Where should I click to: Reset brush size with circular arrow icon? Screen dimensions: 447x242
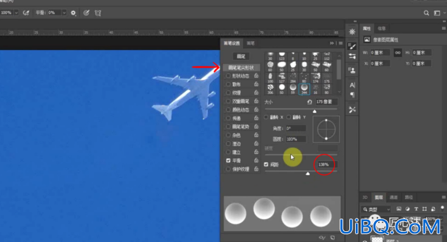tap(309, 102)
